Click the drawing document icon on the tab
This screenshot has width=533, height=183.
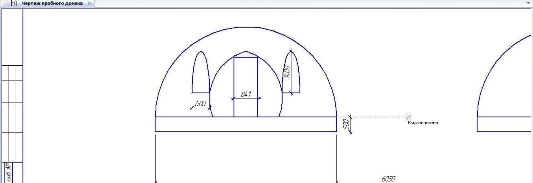(14, 3)
